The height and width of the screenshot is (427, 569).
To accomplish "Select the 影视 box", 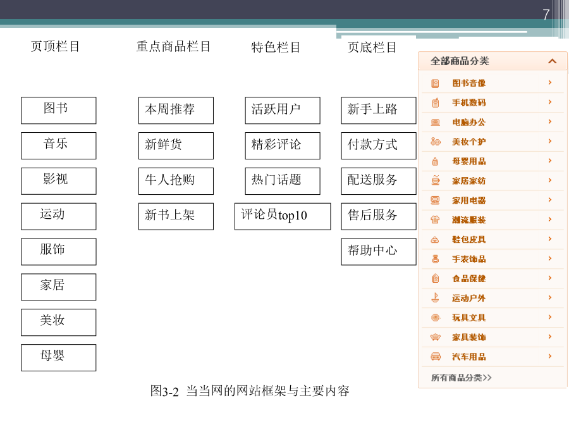I will tap(58, 181).
